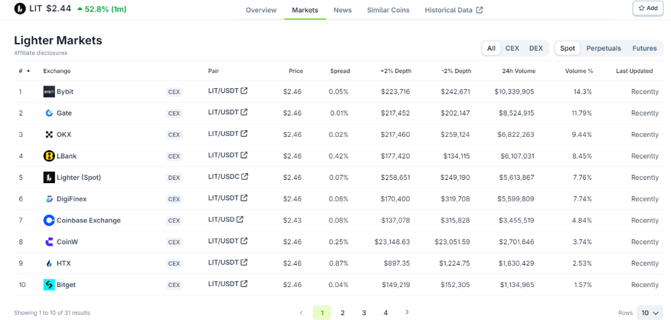Sort by Price column header
Image resolution: width=671 pixels, height=320 pixels.
click(296, 71)
